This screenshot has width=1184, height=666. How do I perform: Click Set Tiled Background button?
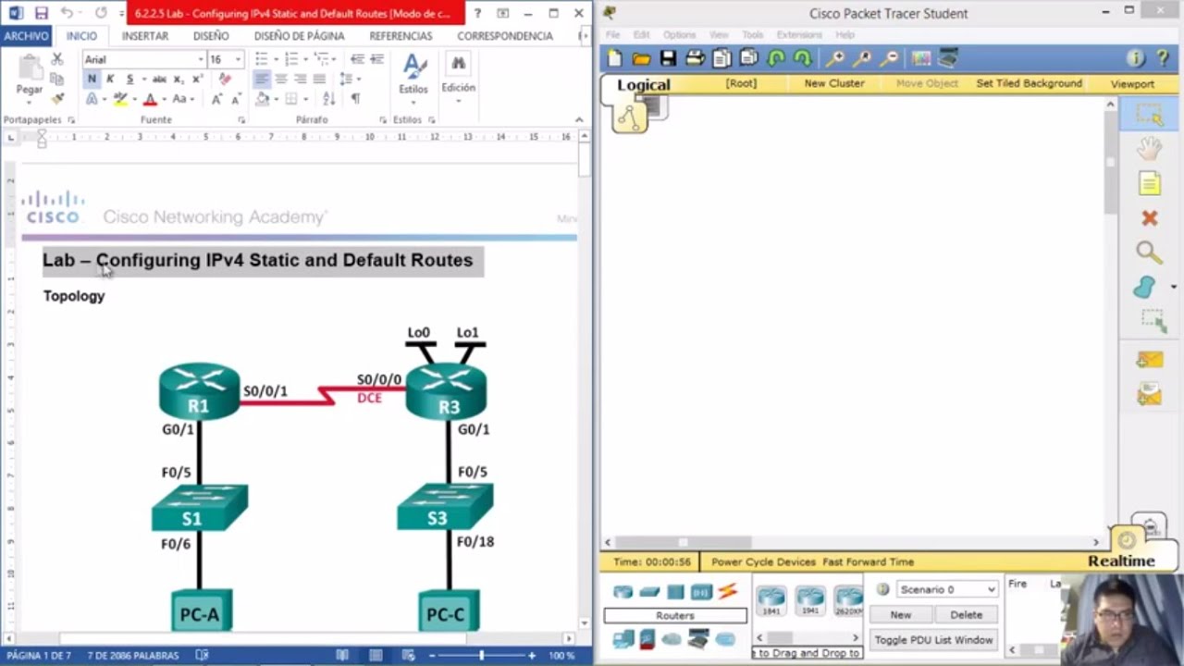tap(1029, 83)
